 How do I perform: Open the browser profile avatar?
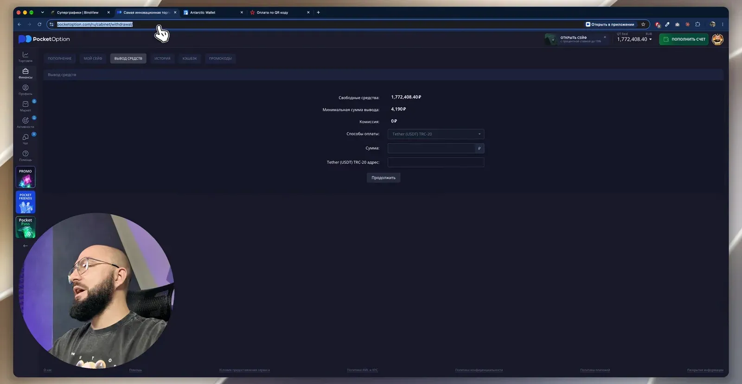pos(712,25)
